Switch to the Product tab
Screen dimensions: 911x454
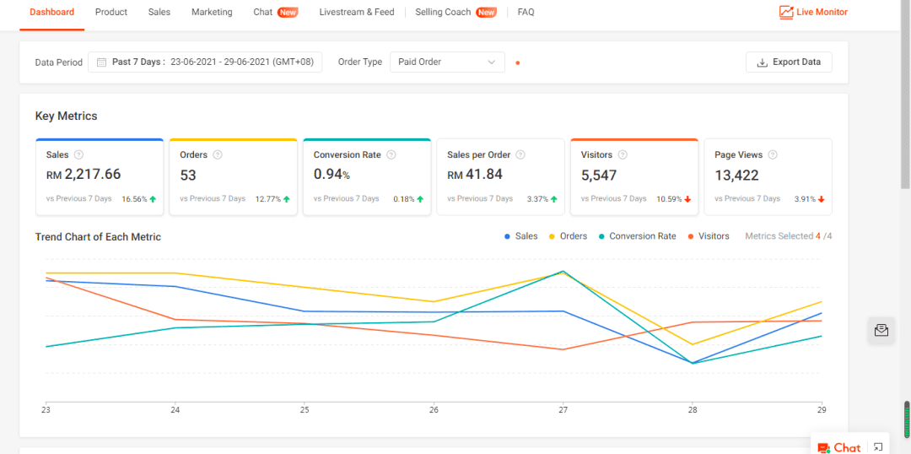coord(111,13)
